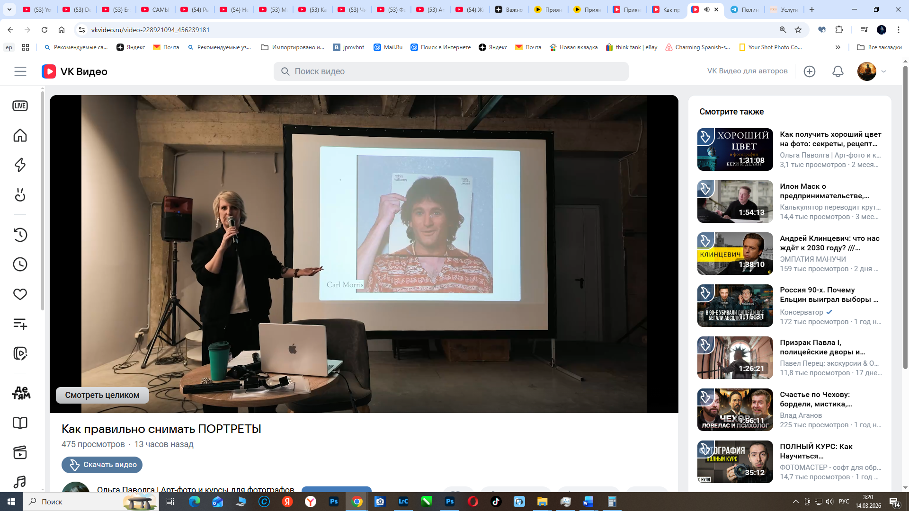Open the tab search dropdown arrow

click(x=9, y=9)
